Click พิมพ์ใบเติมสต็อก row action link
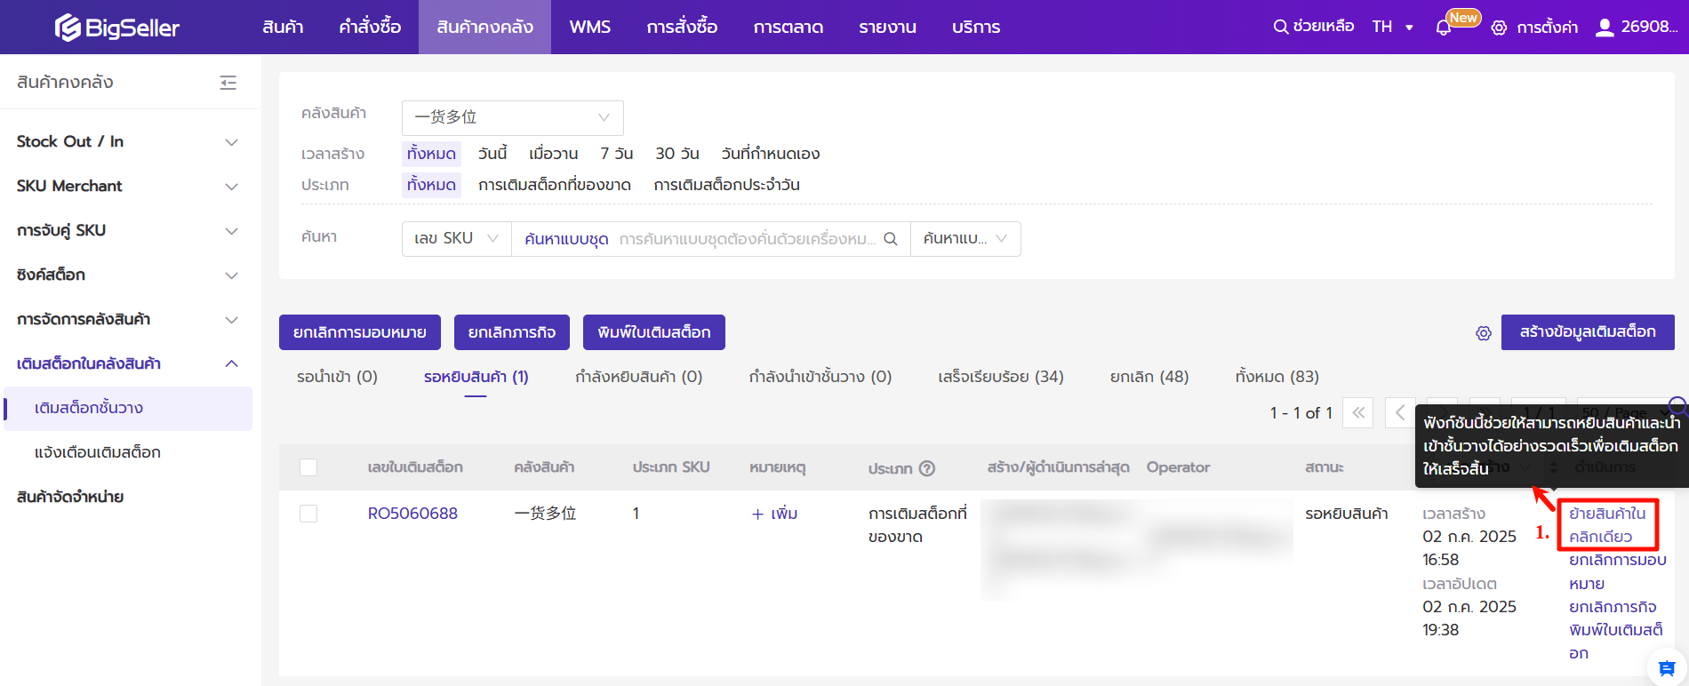 point(1616,642)
